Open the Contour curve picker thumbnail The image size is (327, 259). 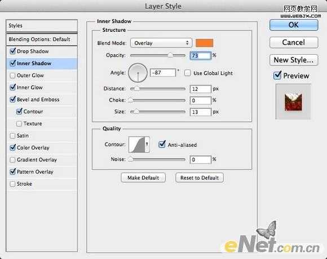[137, 144]
